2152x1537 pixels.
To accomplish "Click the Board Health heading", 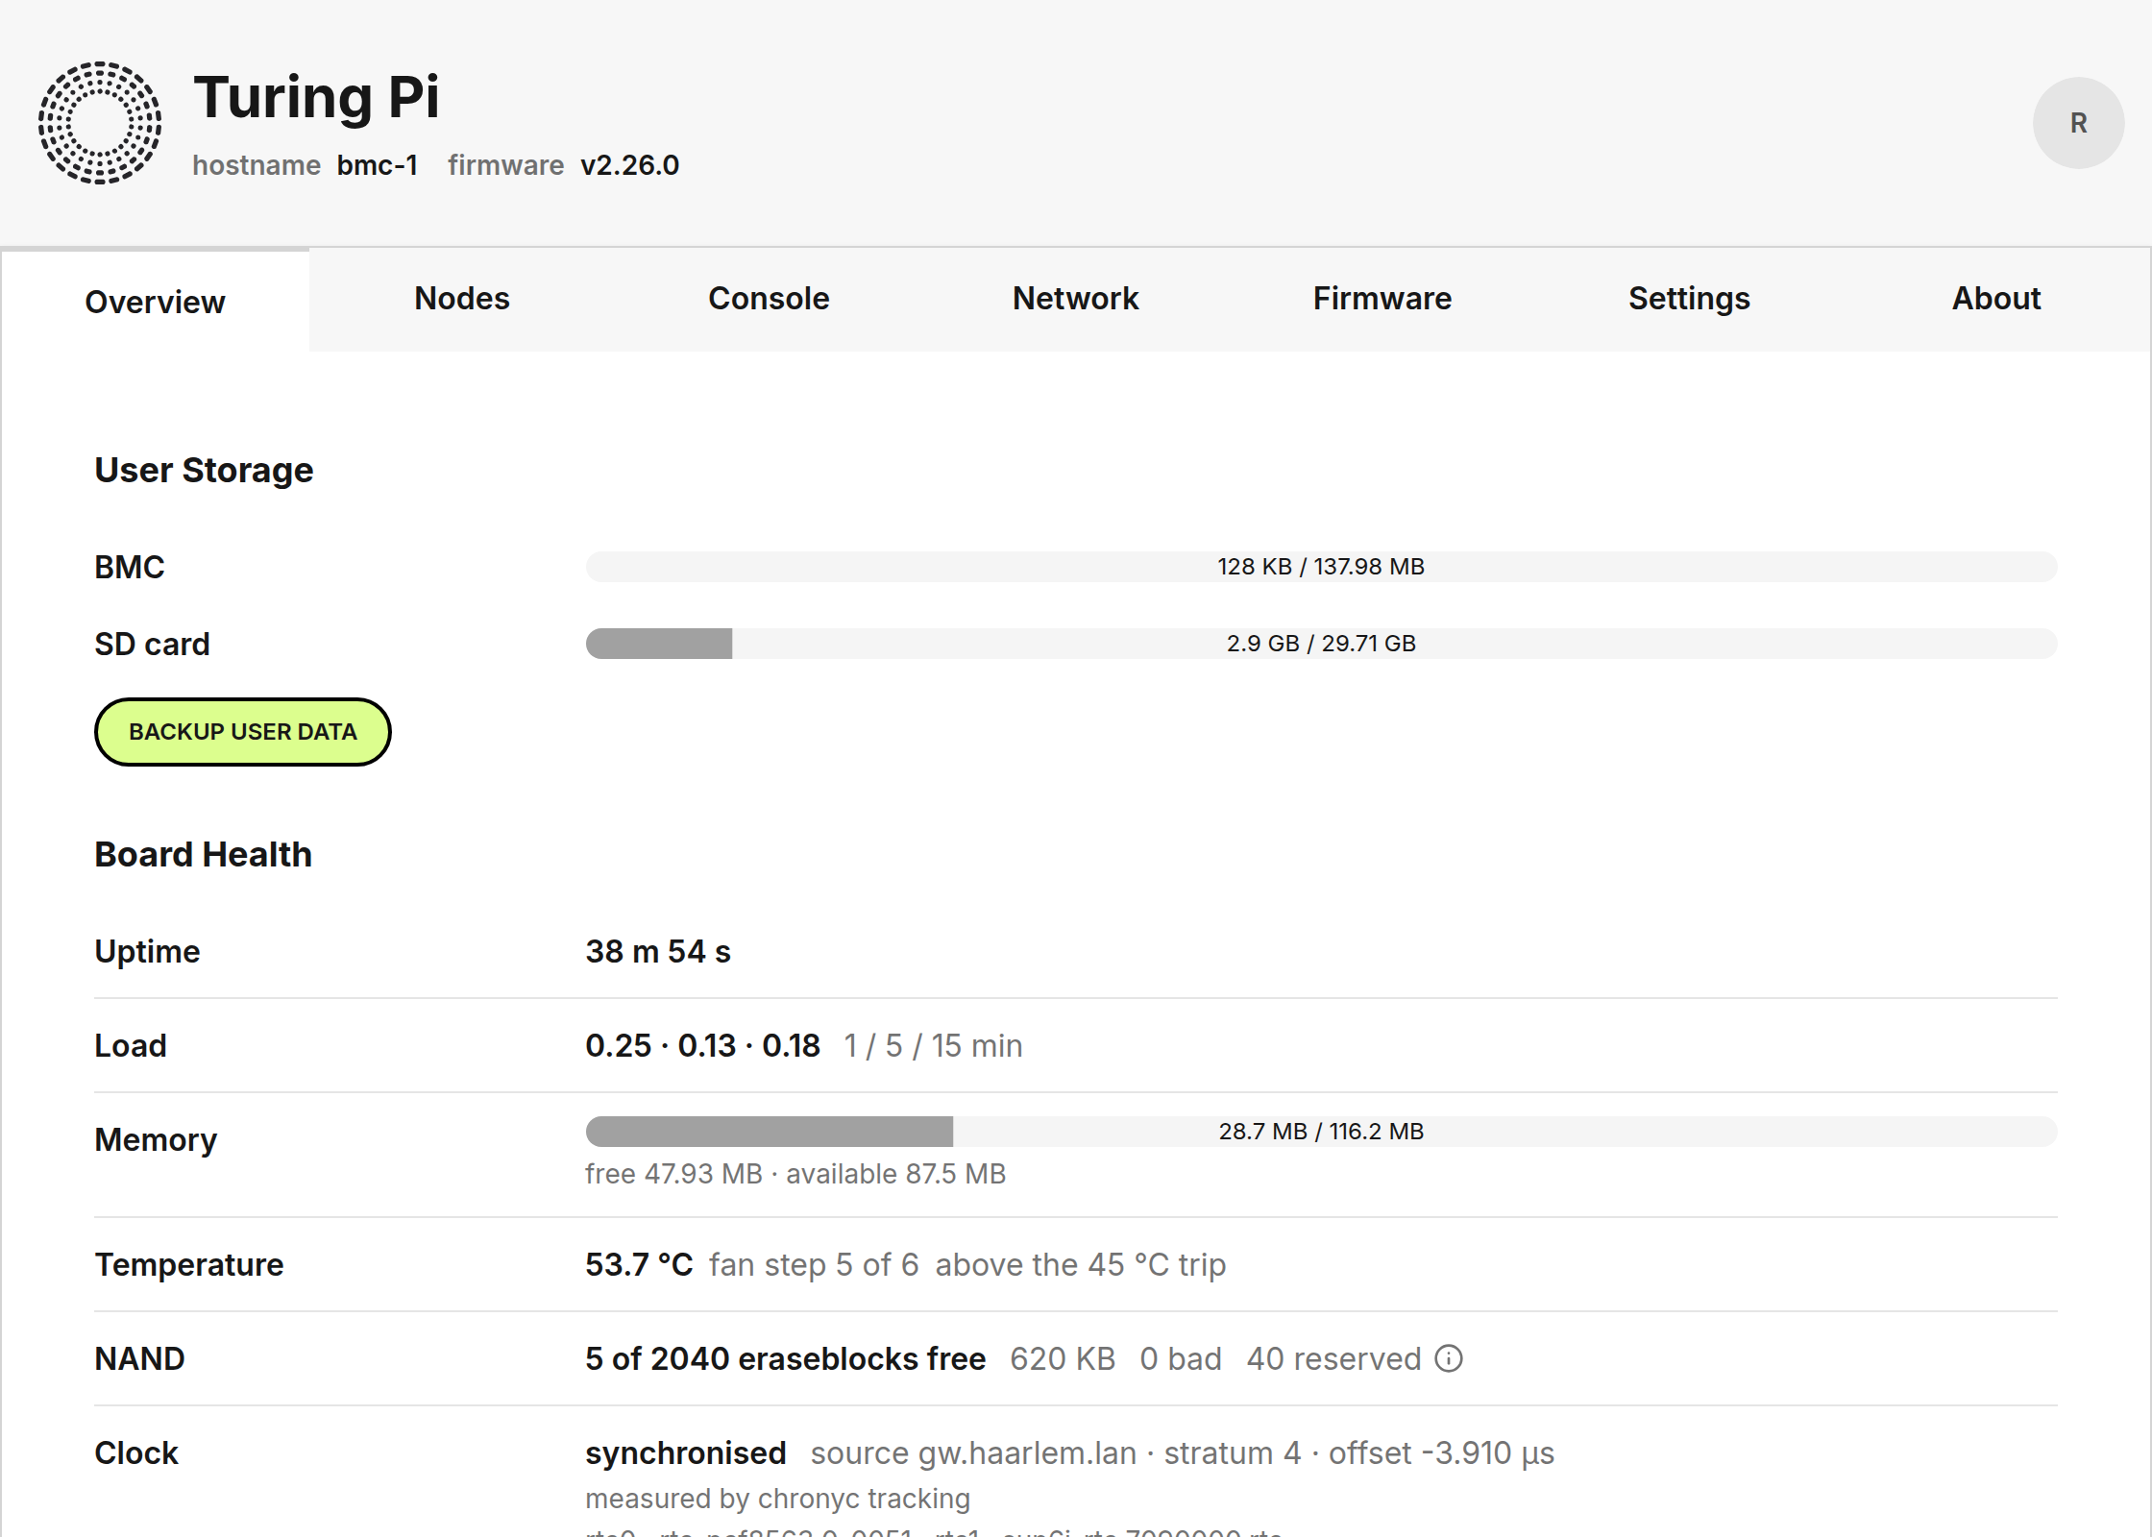I will click(x=204, y=854).
